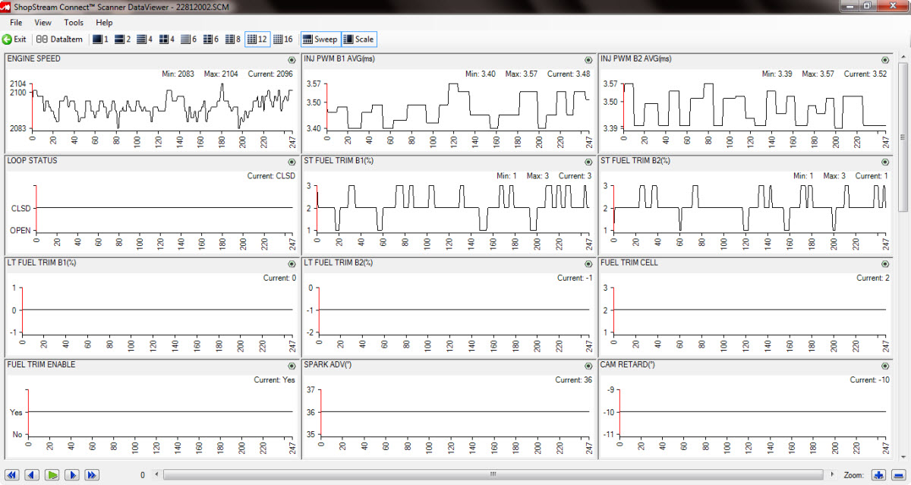Open the Help menu
The image size is (911, 485).
pos(104,23)
